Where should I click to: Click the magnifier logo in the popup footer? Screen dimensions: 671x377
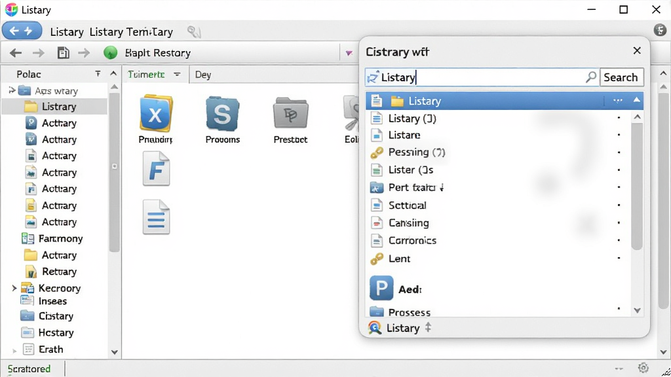pyautogui.click(x=375, y=328)
